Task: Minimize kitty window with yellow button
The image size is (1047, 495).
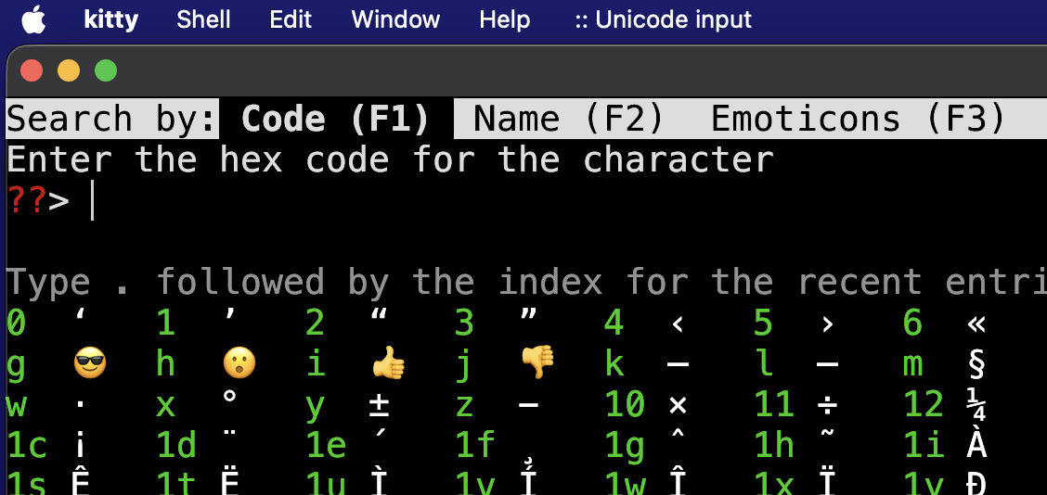Action: coord(68,70)
